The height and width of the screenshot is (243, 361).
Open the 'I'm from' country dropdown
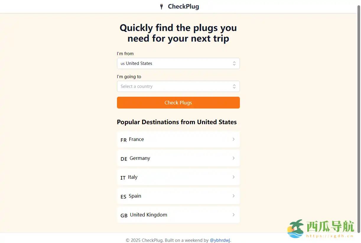pos(178,63)
